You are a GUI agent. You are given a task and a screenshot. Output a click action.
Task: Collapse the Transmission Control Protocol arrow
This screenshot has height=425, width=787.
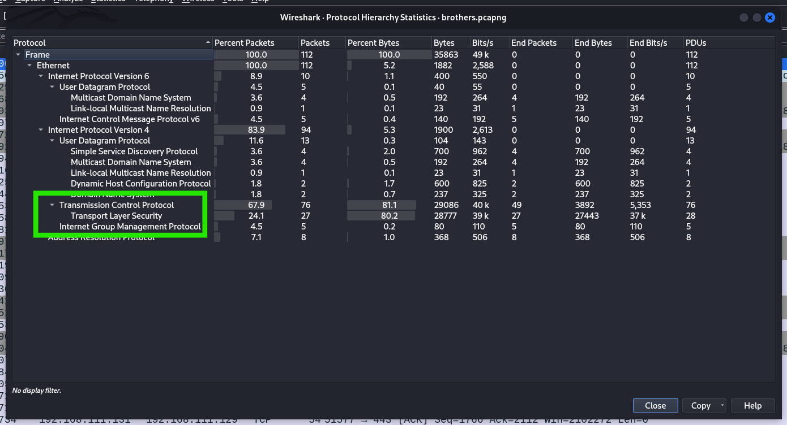52,205
